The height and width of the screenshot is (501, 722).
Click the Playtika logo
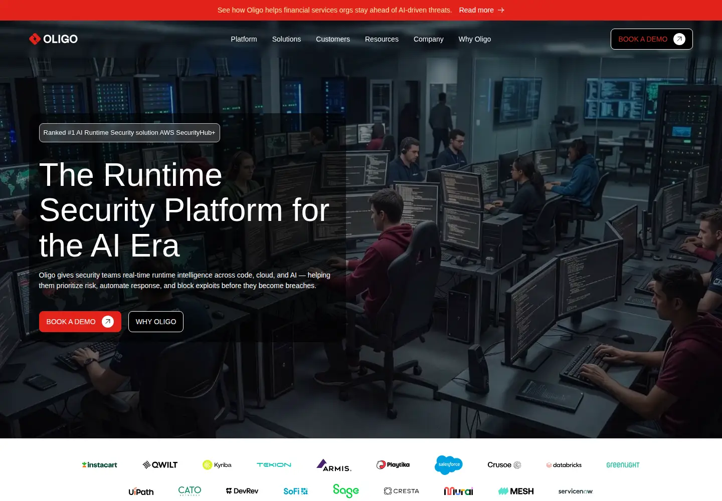pos(393,465)
